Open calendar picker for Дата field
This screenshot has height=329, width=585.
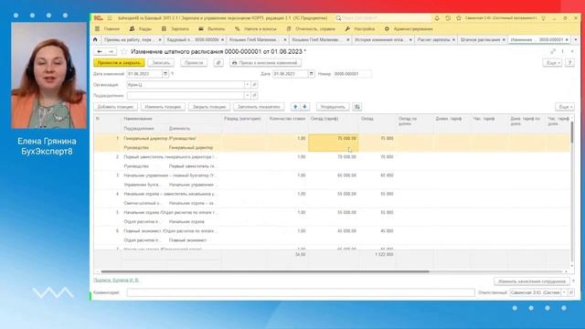coord(311,74)
